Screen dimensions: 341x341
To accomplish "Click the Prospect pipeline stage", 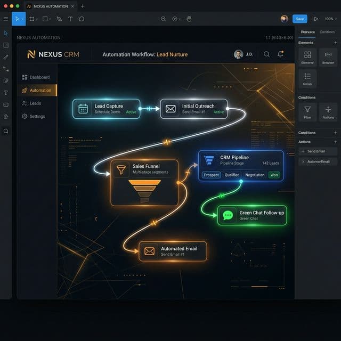I will pyautogui.click(x=211, y=175).
